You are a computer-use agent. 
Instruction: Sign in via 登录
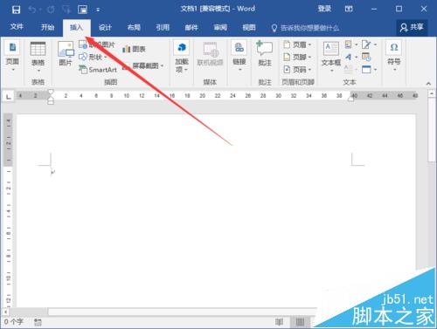click(324, 9)
